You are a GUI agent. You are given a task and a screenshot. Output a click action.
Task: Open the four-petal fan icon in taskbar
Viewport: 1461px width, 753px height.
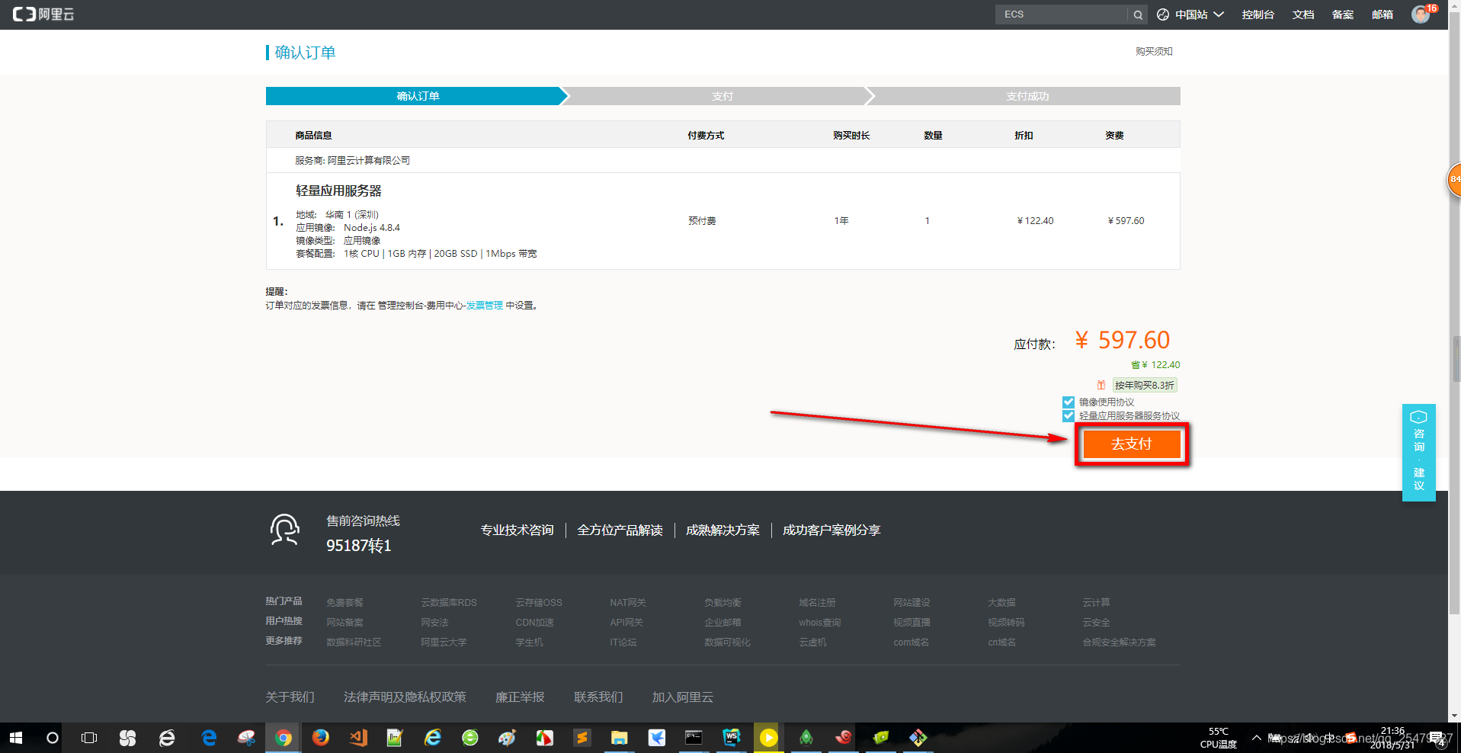(x=127, y=738)
